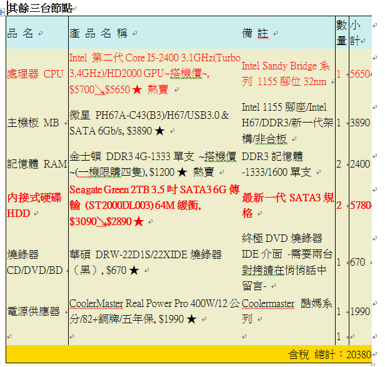This screenshot has width=385, height=367.
Task: Select the 主機板 MB row label
Action: point(33,123)
